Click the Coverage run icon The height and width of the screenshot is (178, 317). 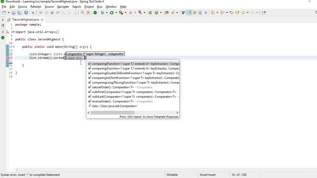coord(121,13)
